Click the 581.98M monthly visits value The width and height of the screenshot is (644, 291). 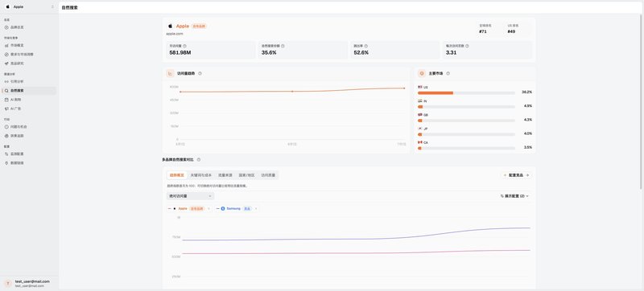(180, 52)
